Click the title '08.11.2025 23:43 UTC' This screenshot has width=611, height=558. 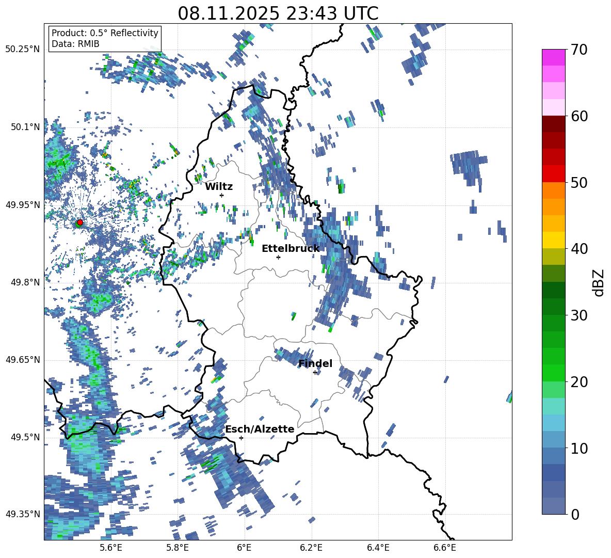[278, 13]
